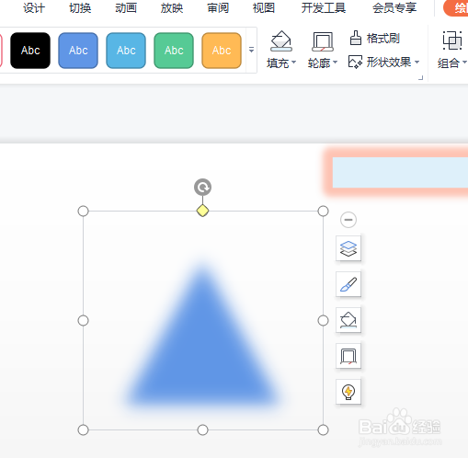Activate the 格式刷 format painter
Image resolution: width=468 pixels, height=458 pixels.
point(374,39)
